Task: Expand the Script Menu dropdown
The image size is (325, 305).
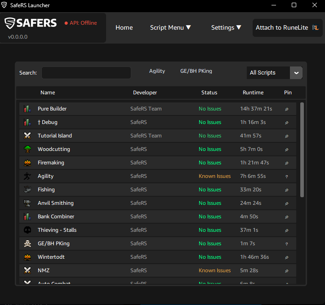Action: [170, 27]
